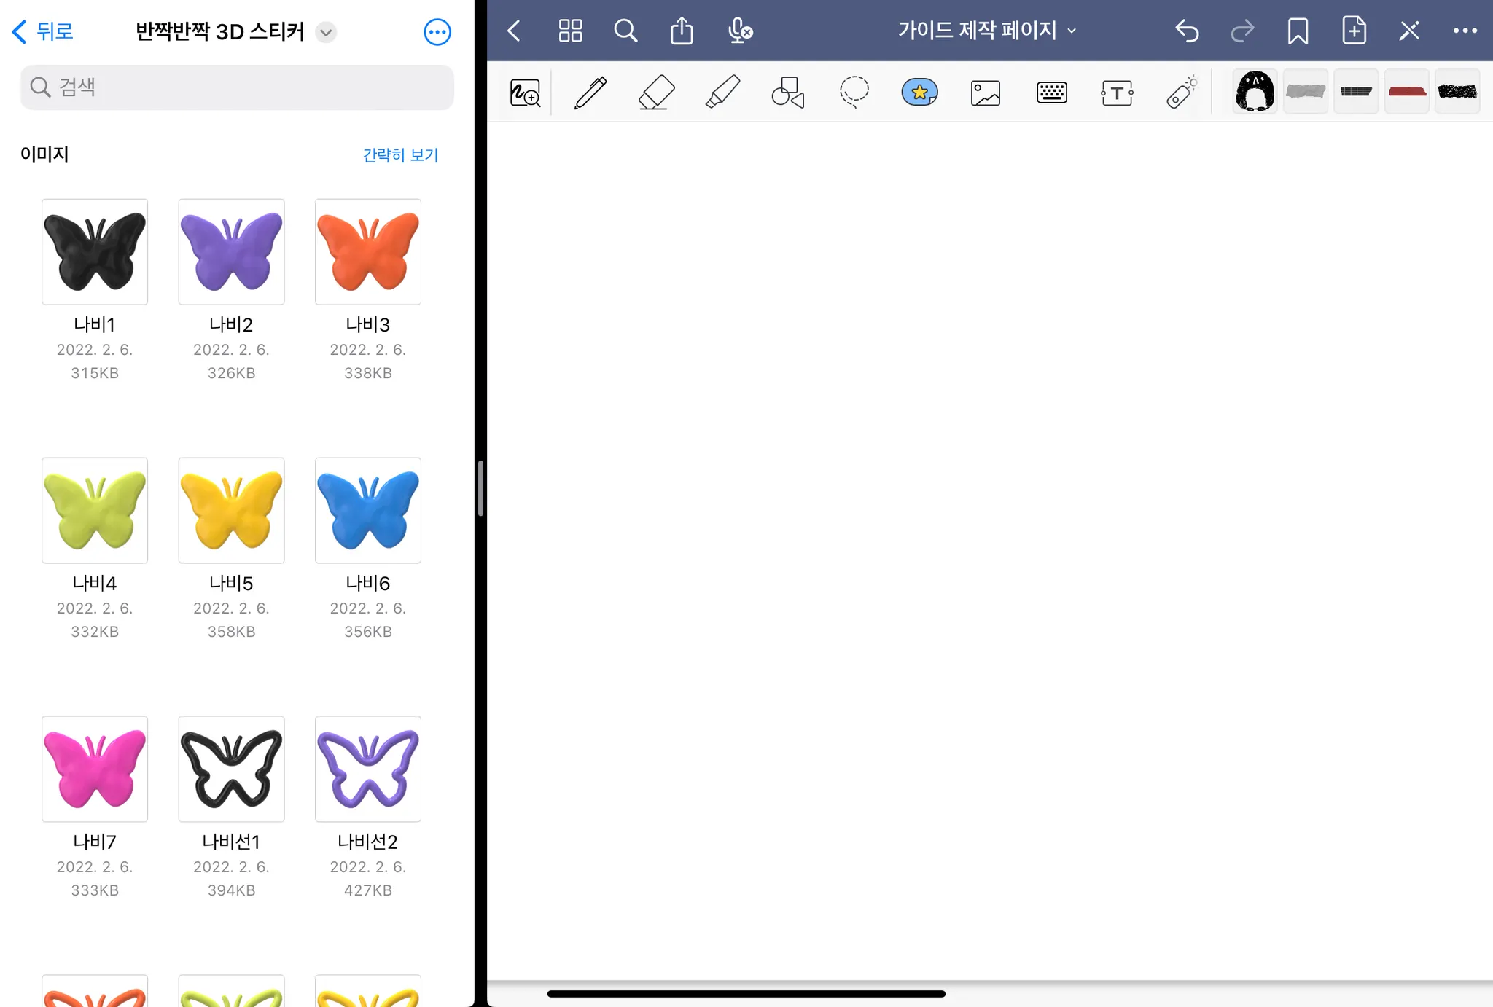This screenshot has height=1007, width=1493.
Task: Select the Image insert tool
Action: click(986, 93)
